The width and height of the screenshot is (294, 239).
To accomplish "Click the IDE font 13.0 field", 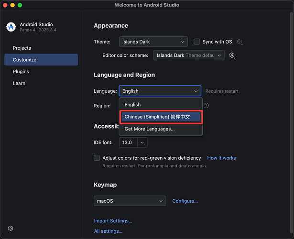I will (x=128, y=142).
